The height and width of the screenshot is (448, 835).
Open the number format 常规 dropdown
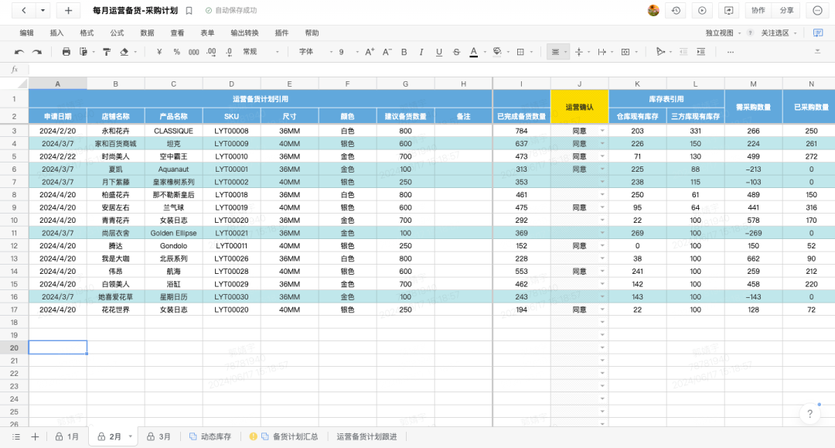[x=261, y=52]
